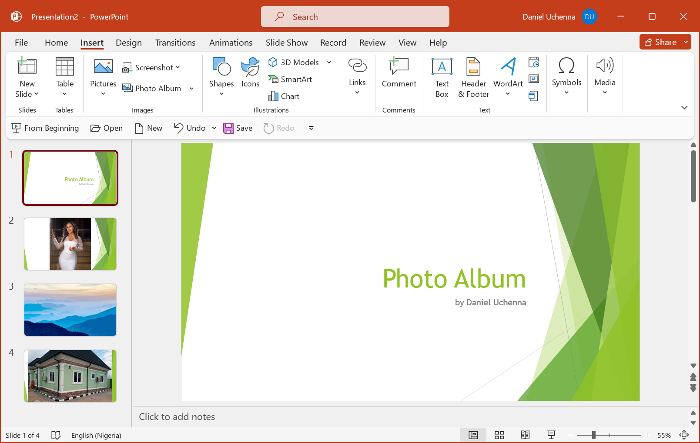Open the Shapes gallery
The height and width of the screenshot is (443, 700).
point(221,76)
